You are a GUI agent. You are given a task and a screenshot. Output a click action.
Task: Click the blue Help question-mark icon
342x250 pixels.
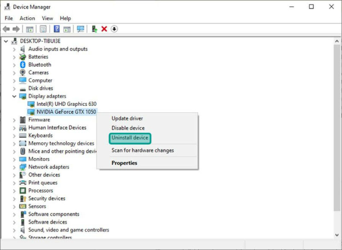click(56, 29)
